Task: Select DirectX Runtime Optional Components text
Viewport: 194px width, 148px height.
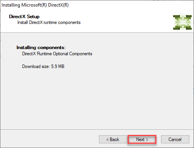Action: pyautogui.click(x=57, y=54)
